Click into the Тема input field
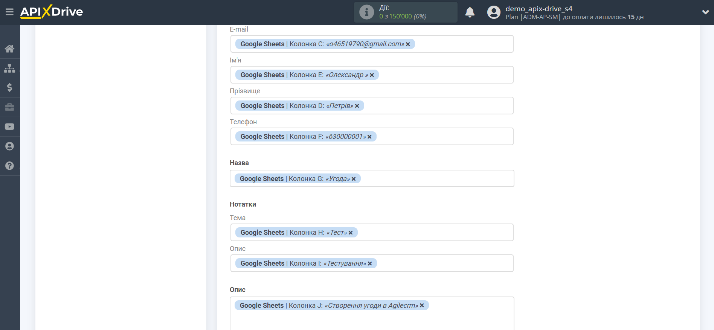Image resolution: width=714 pixels, height=330 pixels. coord(372,233)
